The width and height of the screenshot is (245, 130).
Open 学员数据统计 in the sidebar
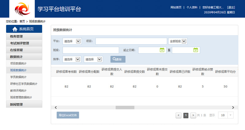tap(18, 77)
